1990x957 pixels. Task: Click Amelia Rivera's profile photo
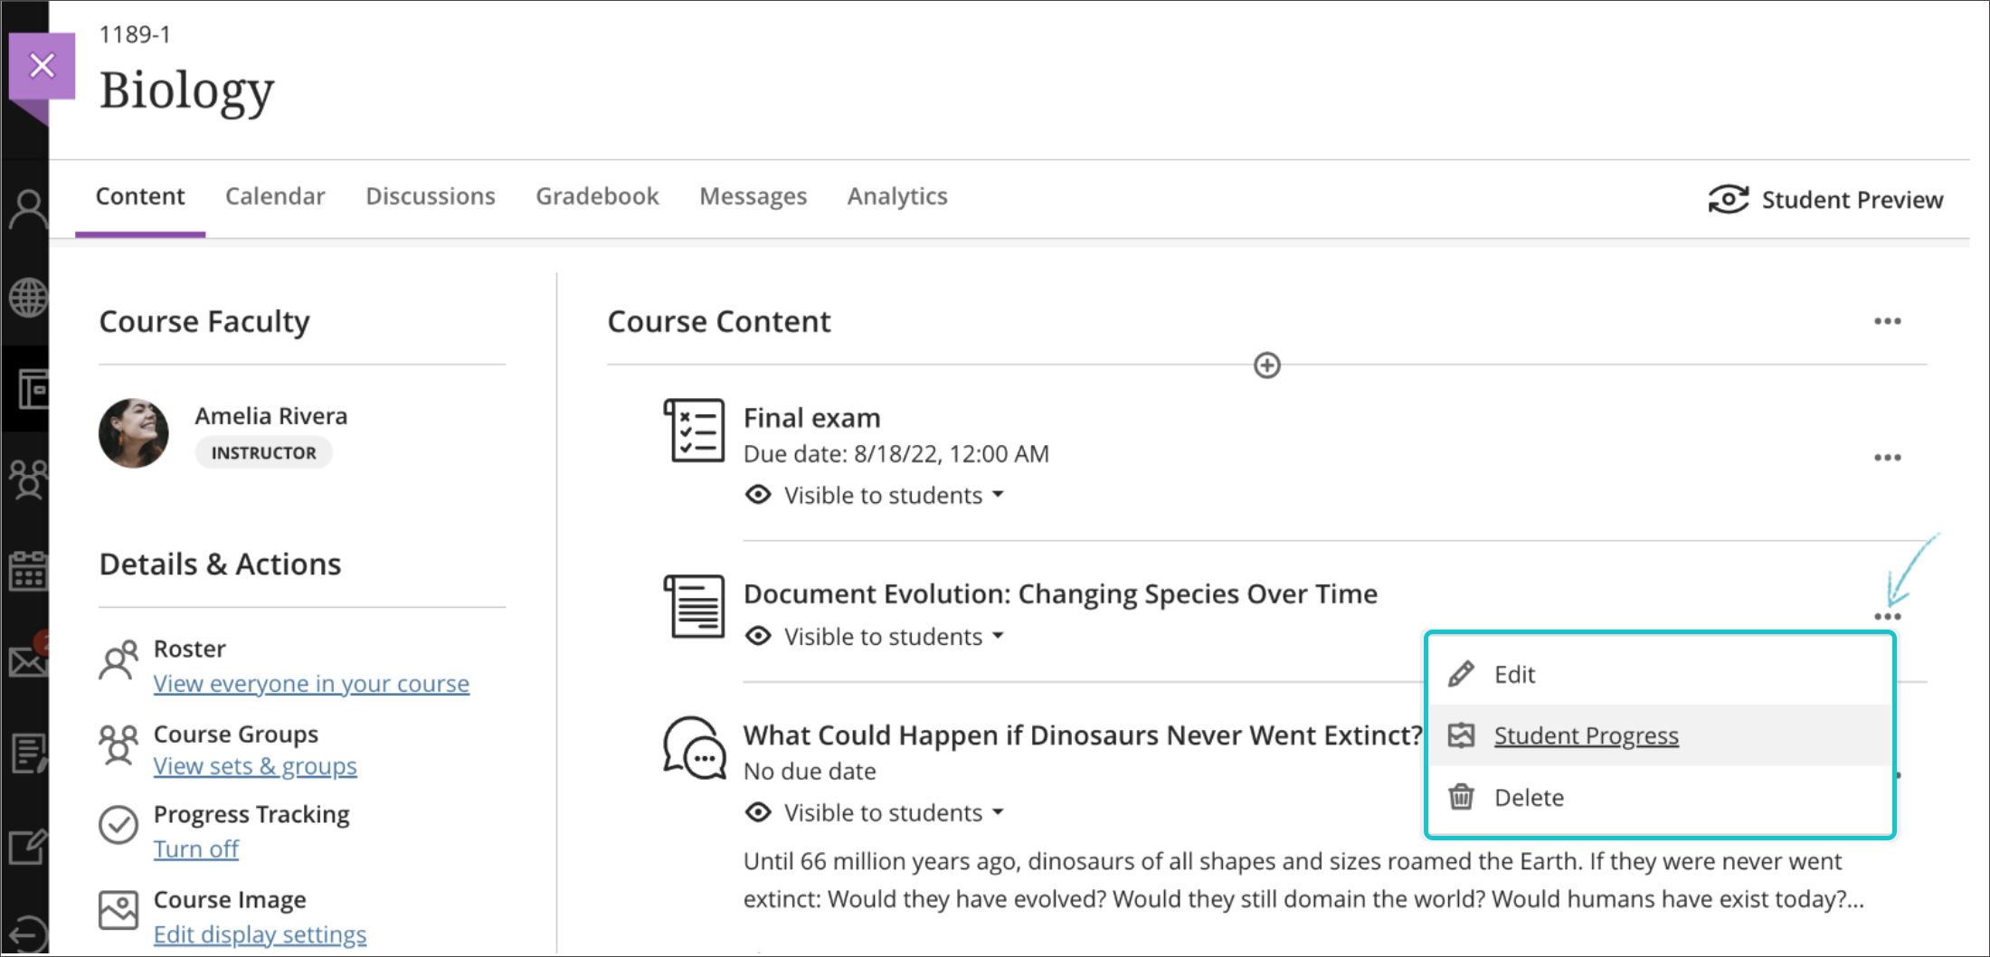134,433
